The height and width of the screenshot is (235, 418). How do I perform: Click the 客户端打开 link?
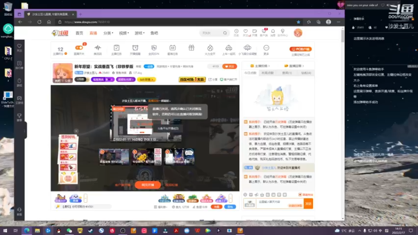pyautogui.click(x=228, y=79)
